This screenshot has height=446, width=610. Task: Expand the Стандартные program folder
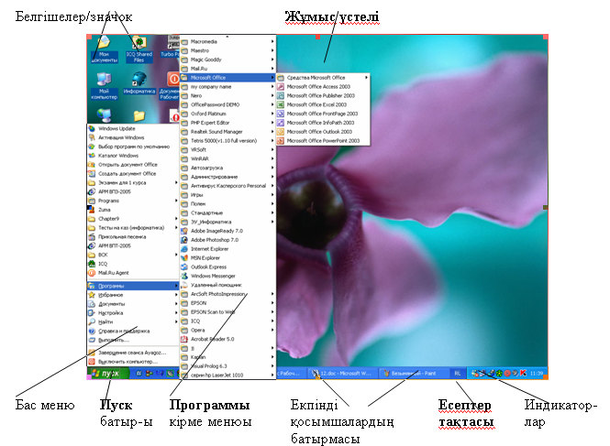click(227, 212)
